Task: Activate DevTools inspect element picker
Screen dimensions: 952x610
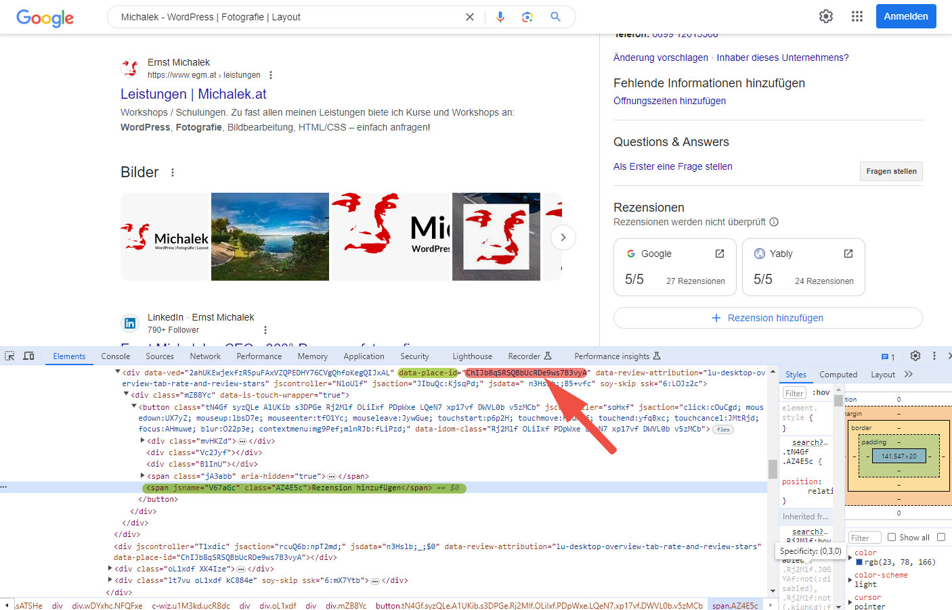Action: [9, 356]
